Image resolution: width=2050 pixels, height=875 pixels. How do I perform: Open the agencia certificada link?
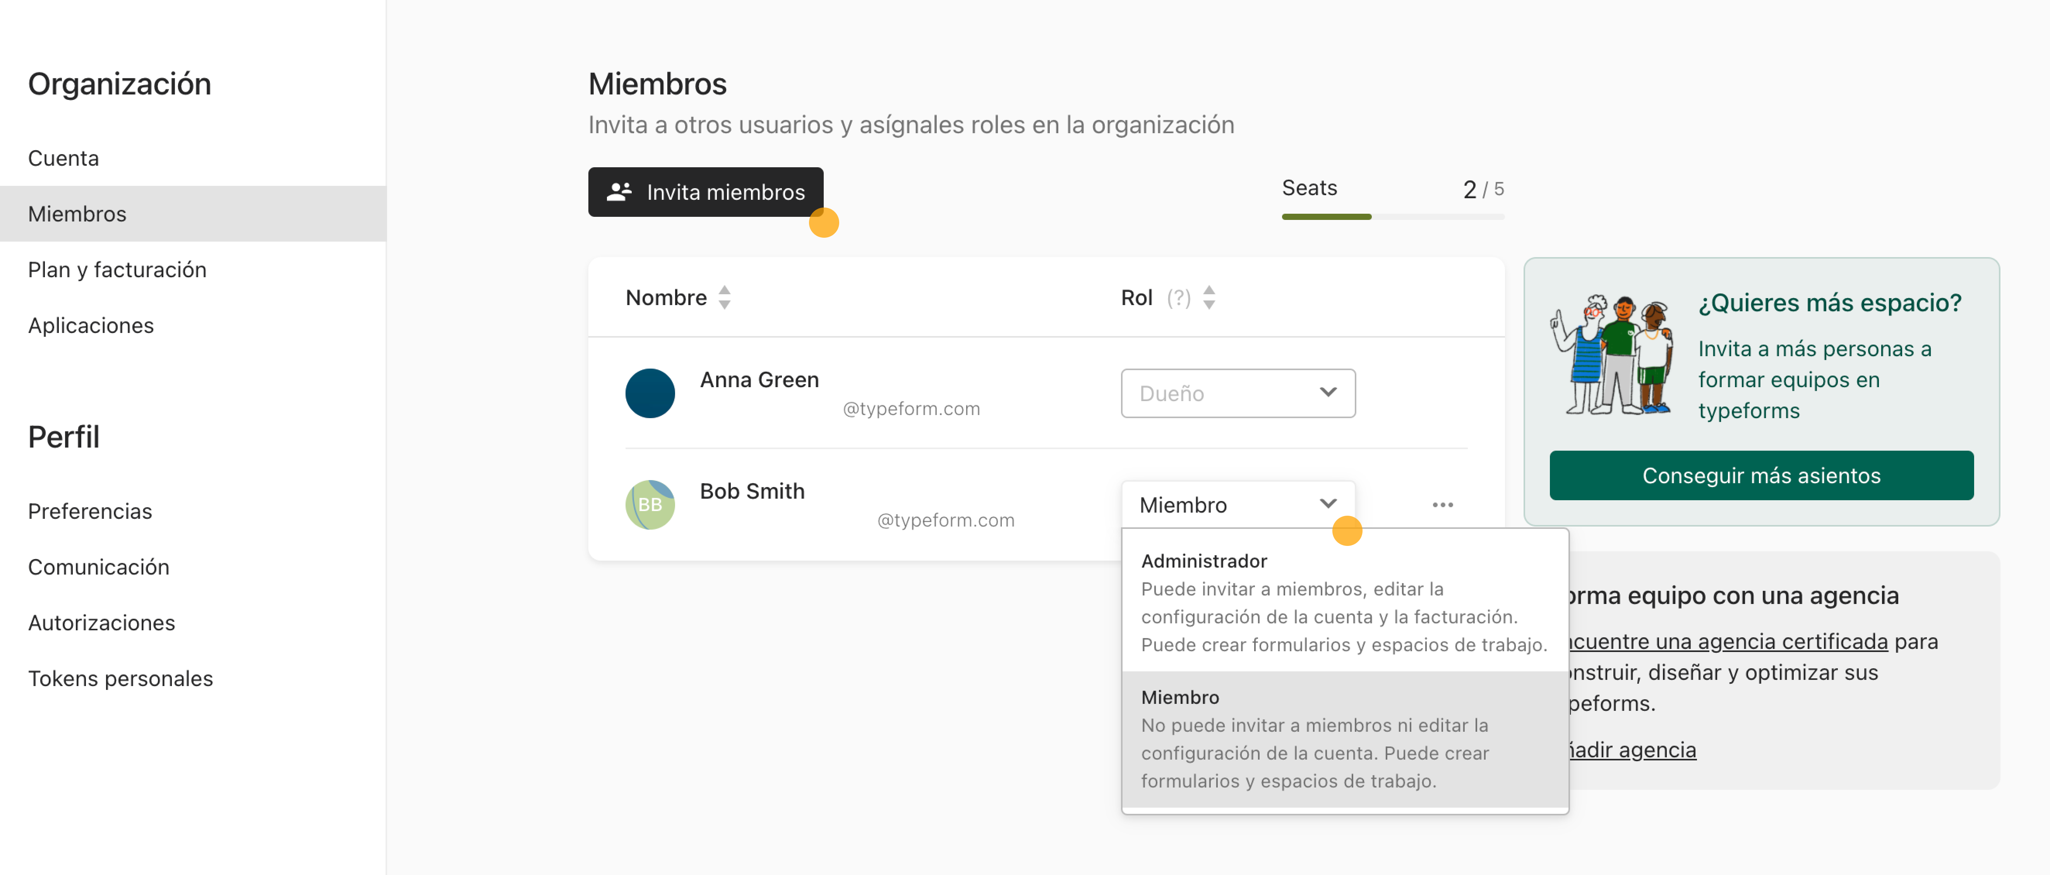pos(1728,641)
